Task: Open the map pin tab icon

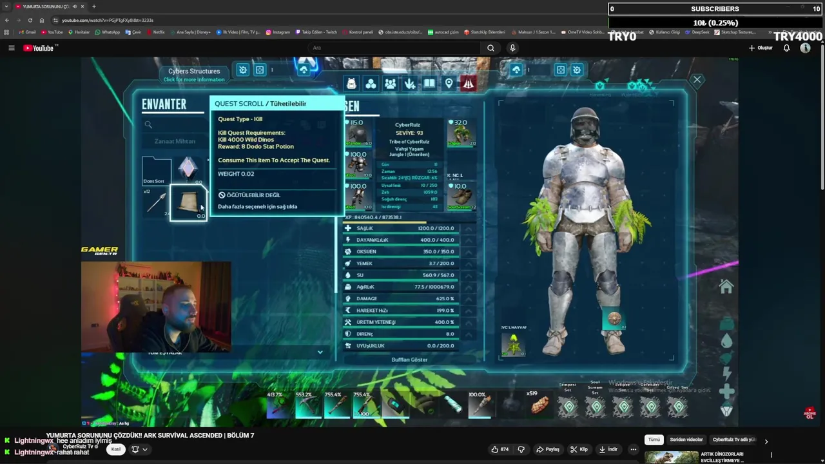Action: (x=449, y=84)
